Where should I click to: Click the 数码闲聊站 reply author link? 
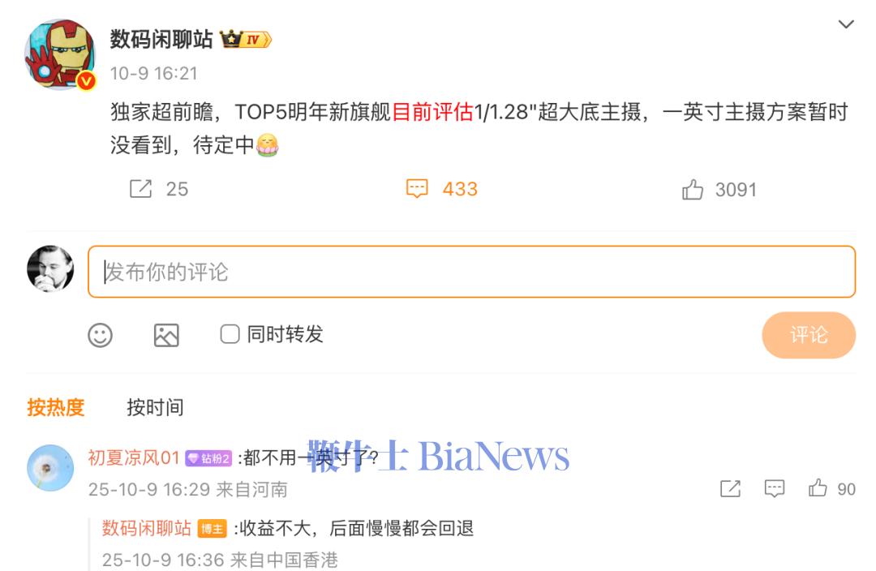146,528
